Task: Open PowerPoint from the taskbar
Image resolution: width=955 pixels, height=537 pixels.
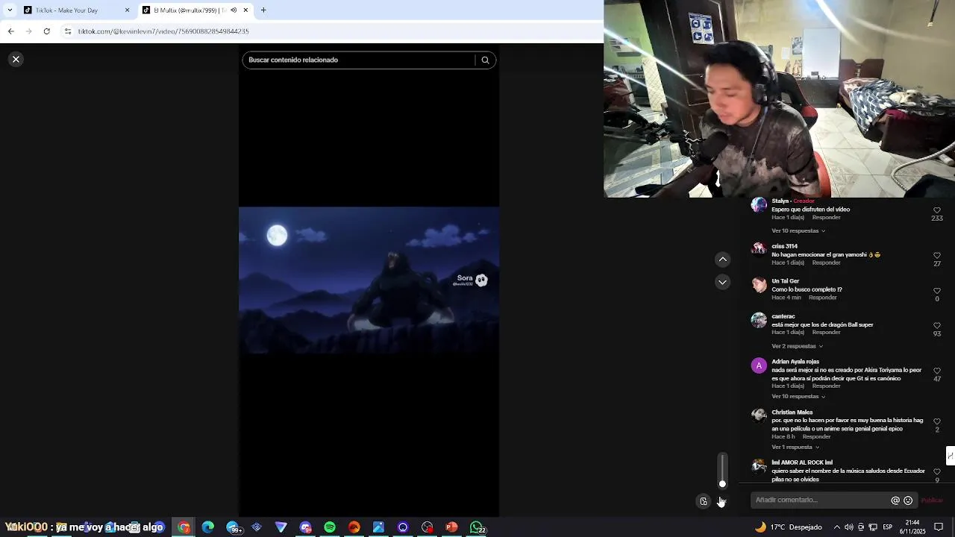Action: coord(451,527)
